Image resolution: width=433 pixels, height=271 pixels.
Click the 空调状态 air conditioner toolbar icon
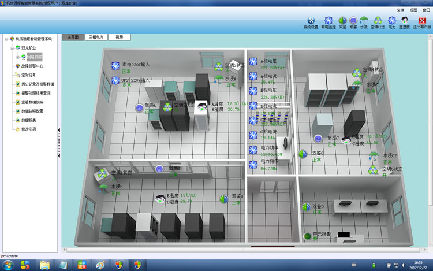click(378, 21)
